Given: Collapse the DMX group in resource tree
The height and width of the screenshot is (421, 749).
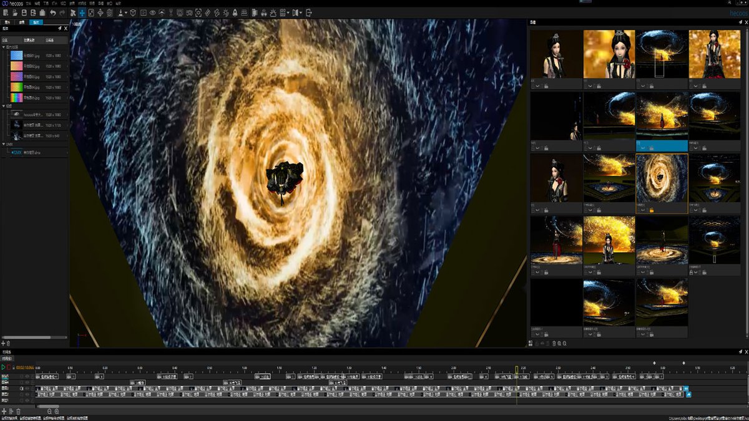Looking at the screenshot, I should (3, 144).
